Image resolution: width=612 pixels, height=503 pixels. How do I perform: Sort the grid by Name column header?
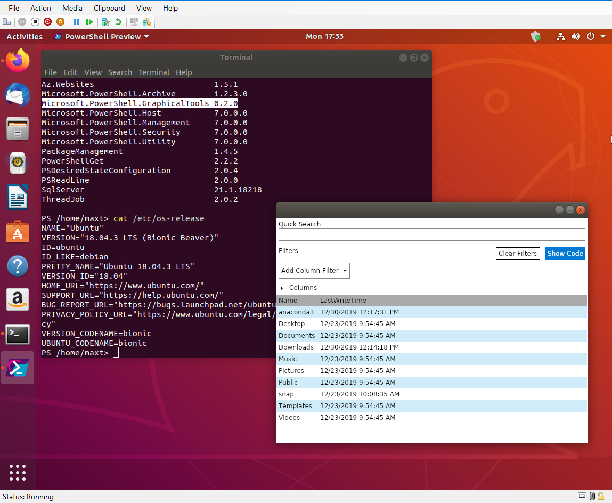[x=288, y=301]
